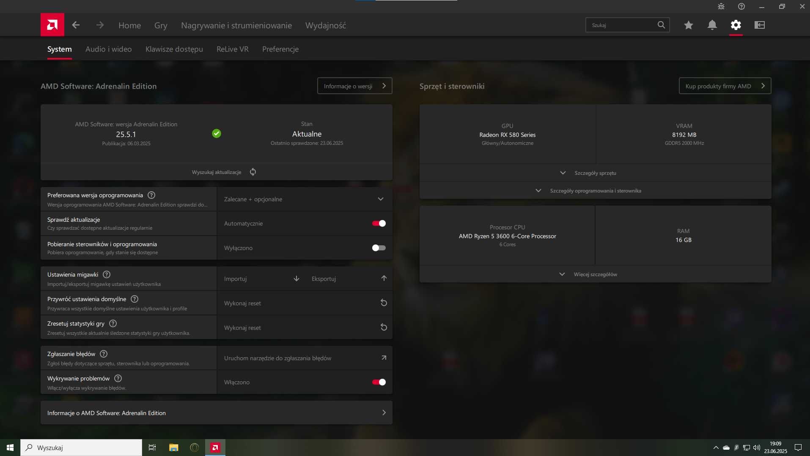Show help for Ustawienia migawki
Screen dimensions: 810x456
coord(107,274)
